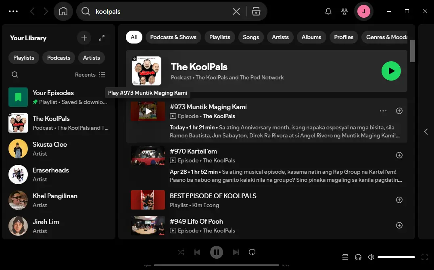Add #970 Kartell'em to Your Episodes
The image size is (434, 270).
tap(399, 155)
